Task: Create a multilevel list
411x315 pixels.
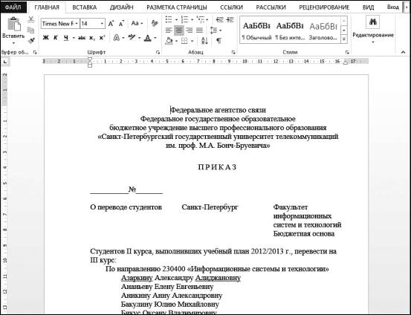Action: (200, 19)
